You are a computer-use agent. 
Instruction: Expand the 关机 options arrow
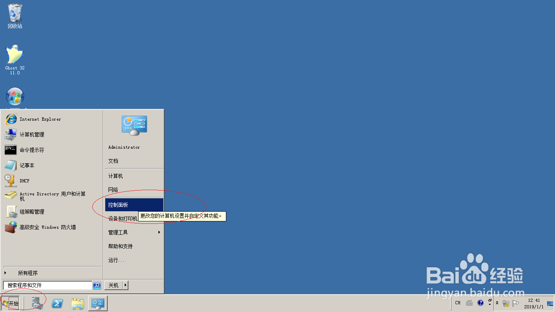pyautogui.click(x=126, y=285)
